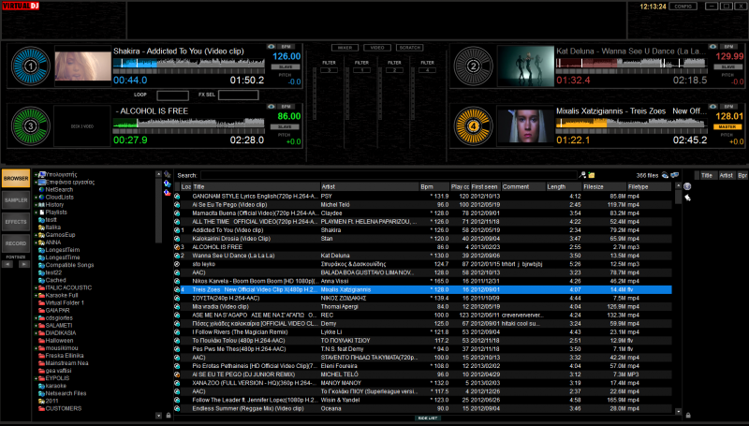Click the deck 4 video thumbnail

525,126
